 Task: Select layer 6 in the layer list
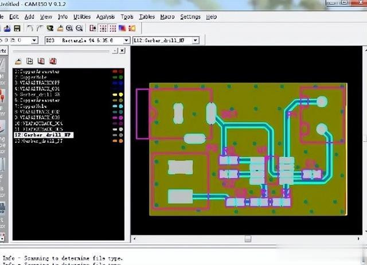[x=37, y=100]
